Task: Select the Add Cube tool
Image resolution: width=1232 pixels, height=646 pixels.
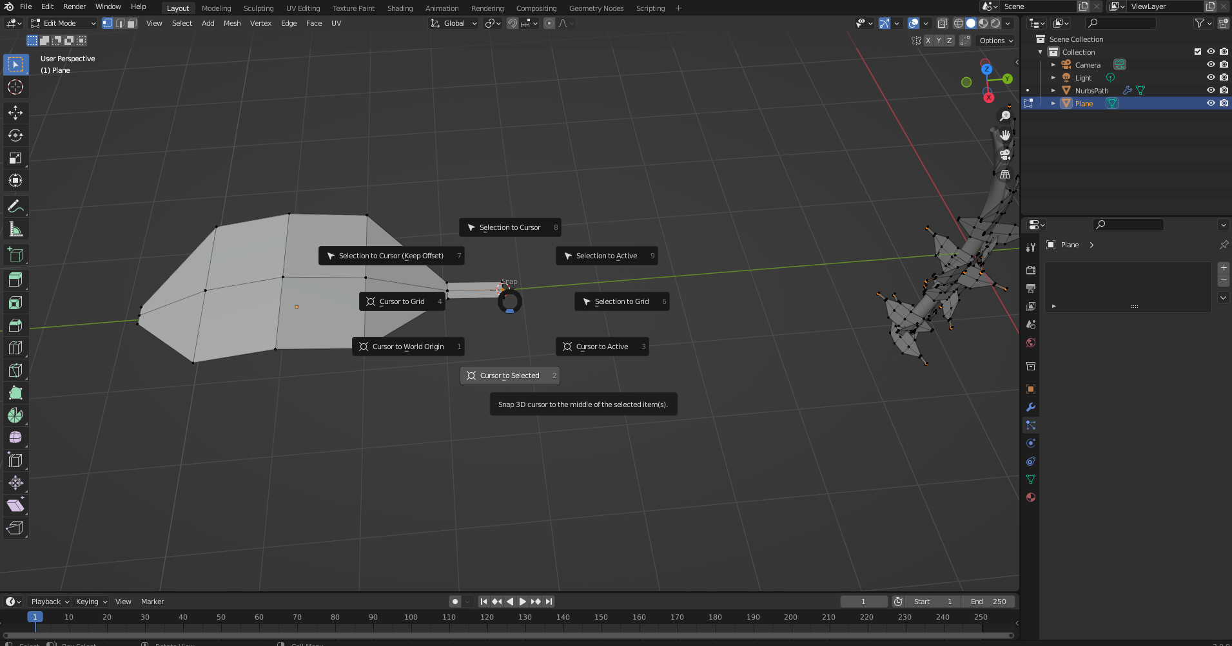Action: (15, 255)
